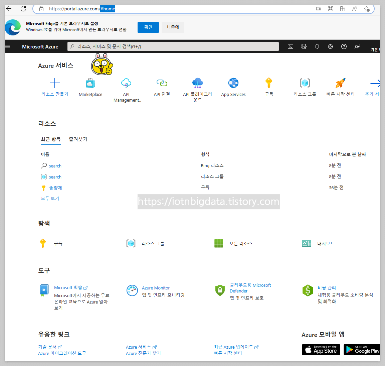This screenshot has width=385, height=366.
Task: Open the Azure 마이그레이션 도구 link
Action: (62, 353)
